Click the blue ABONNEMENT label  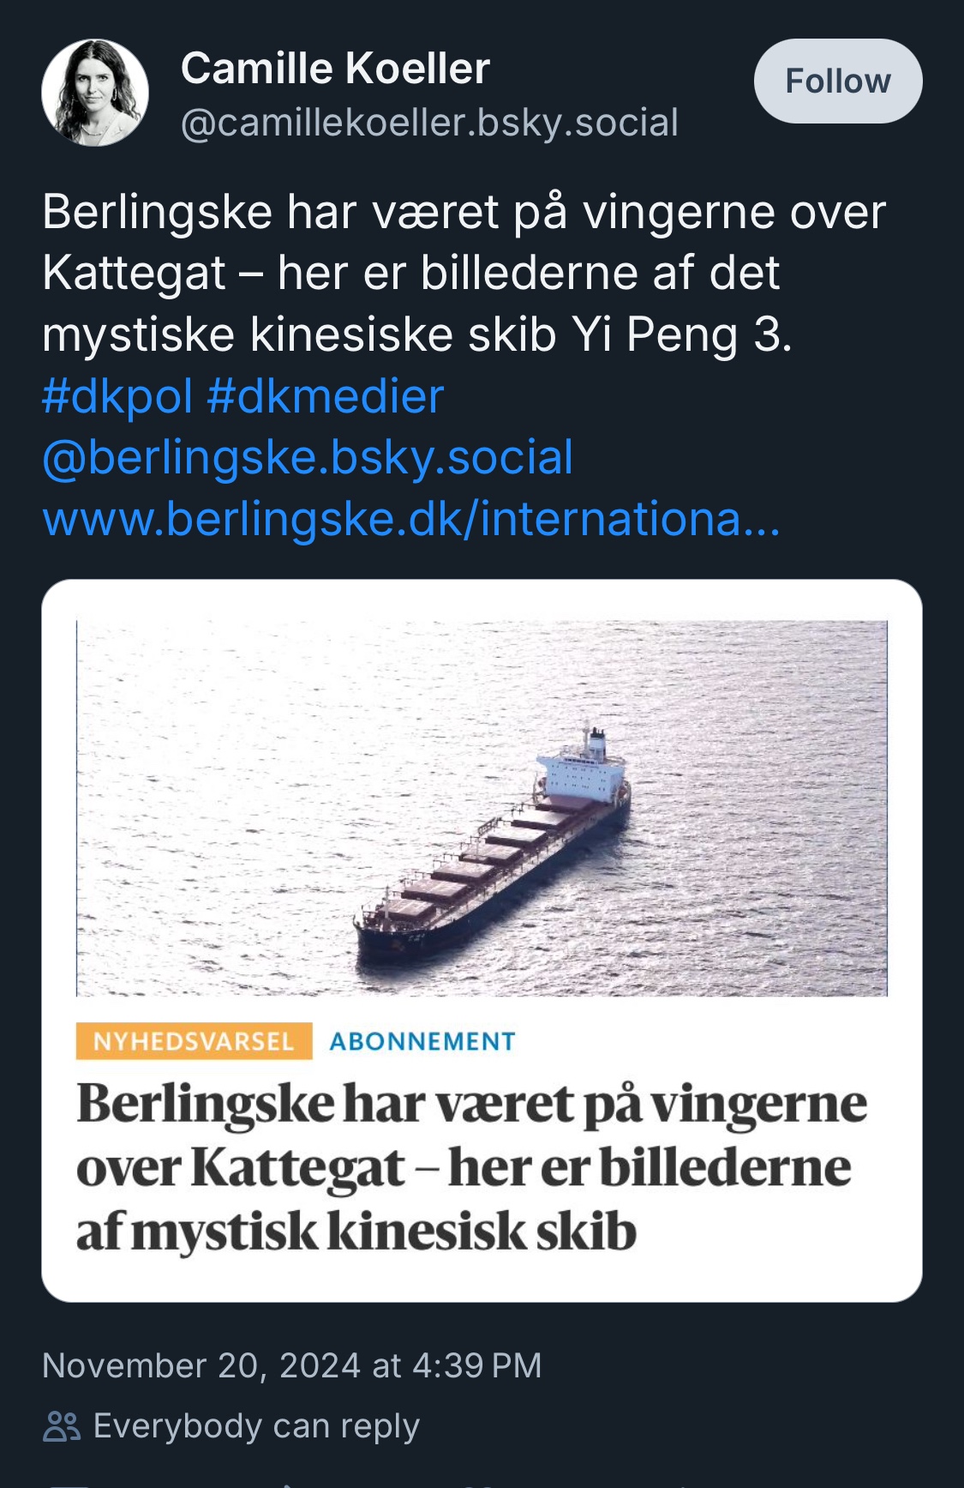click(422, 1041)
